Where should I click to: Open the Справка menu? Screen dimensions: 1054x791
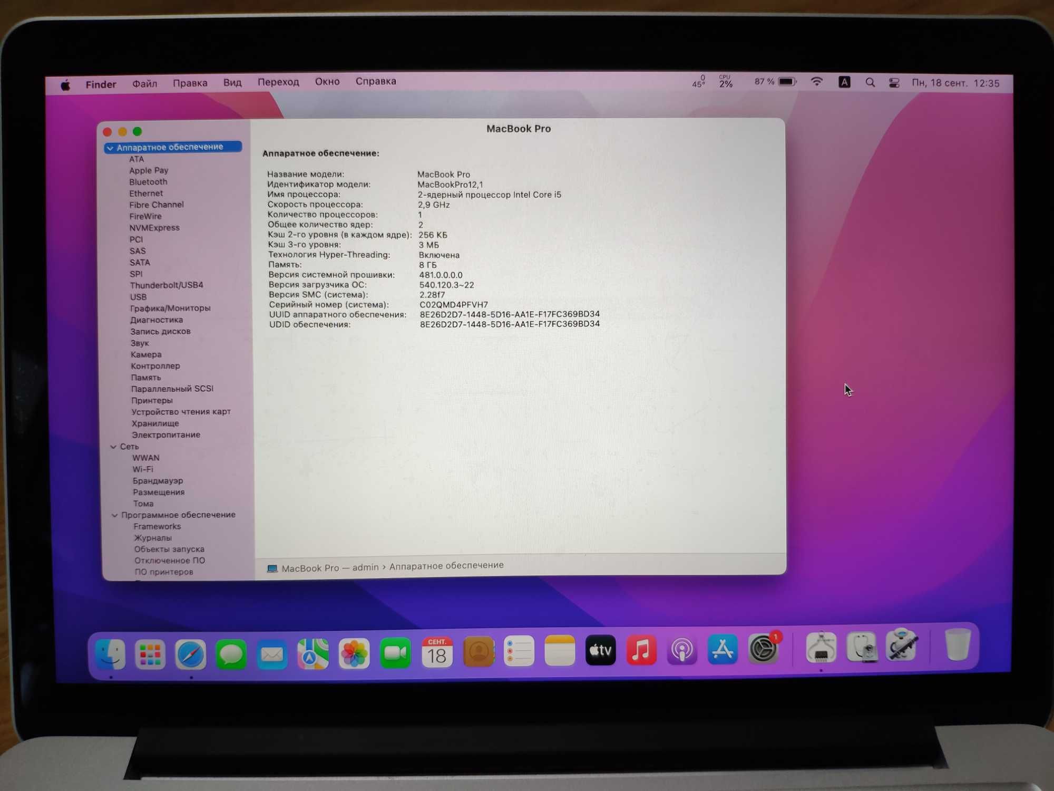376,81
